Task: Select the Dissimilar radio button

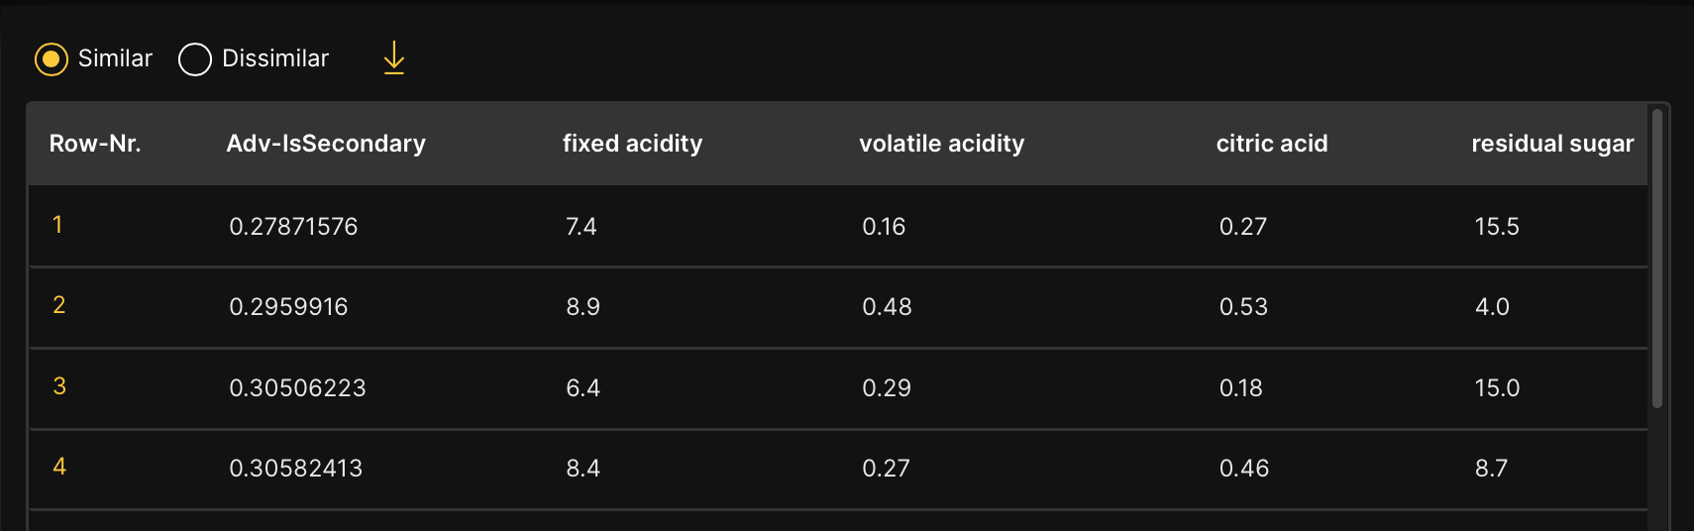Action: click(x=195, y=59)
